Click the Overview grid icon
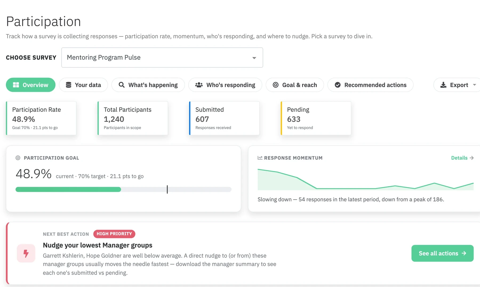The width and height of the screenshot is (480, 287). 16,85
